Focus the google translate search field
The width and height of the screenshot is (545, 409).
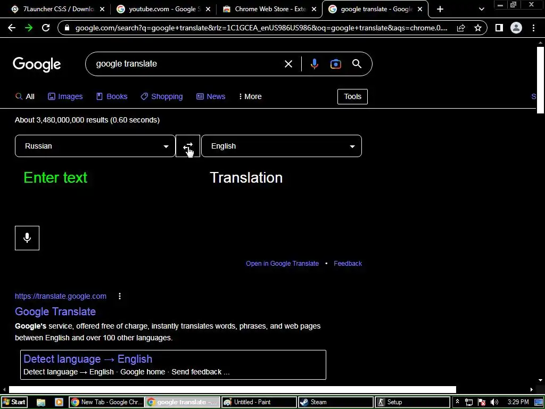click(188, 64)
